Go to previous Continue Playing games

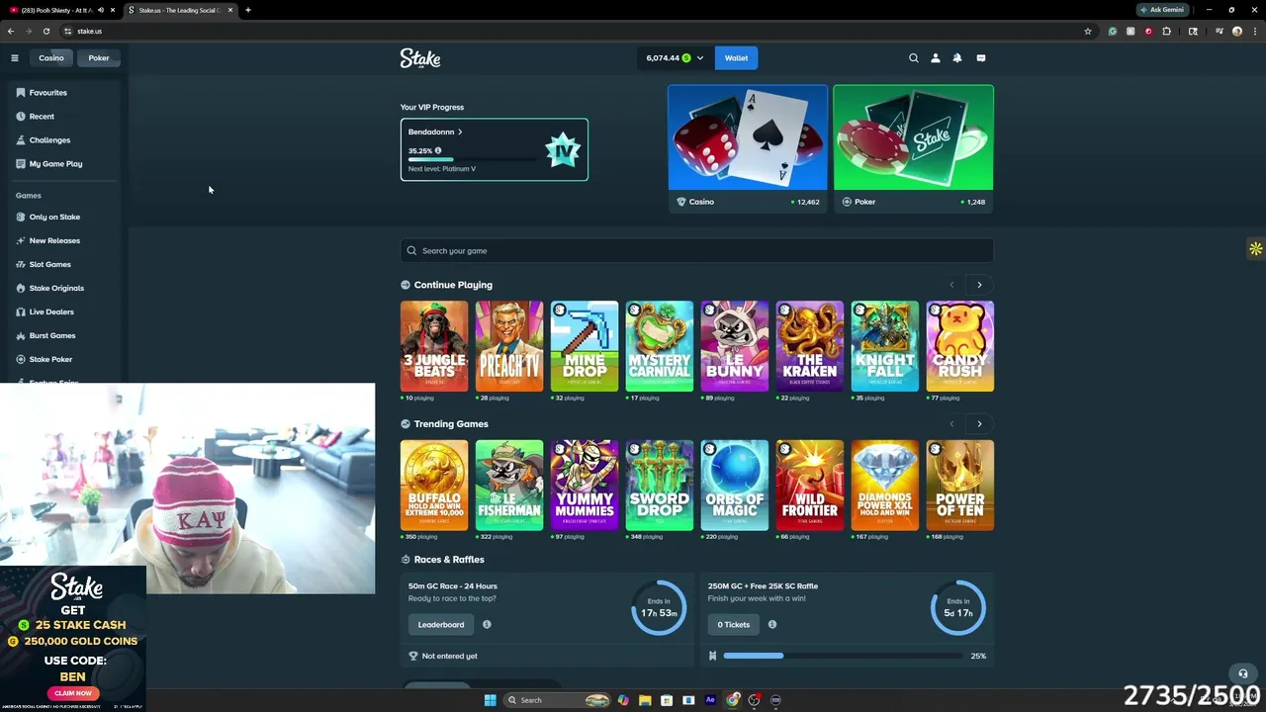pyautogui.click(x=951, y=286)
